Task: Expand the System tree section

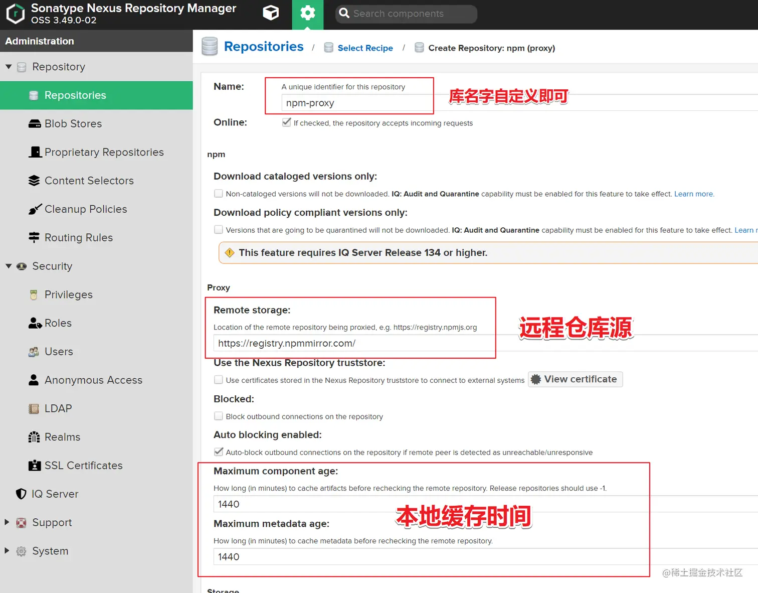Action: (x=7, y=551)
